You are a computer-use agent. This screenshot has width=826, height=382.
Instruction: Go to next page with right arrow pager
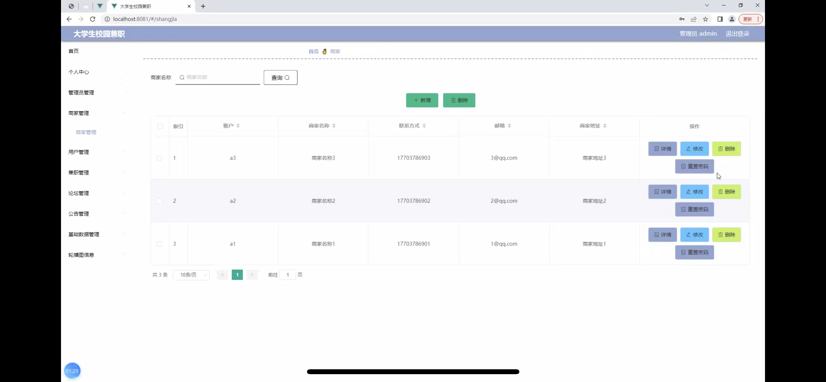(252, 275)
